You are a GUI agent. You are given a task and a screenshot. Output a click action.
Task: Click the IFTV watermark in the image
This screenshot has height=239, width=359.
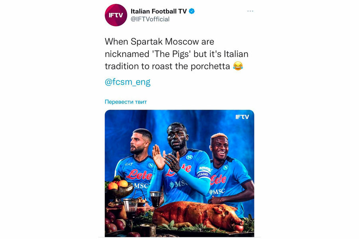click(242, 117)
